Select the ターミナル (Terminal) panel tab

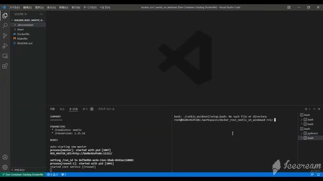74,109
